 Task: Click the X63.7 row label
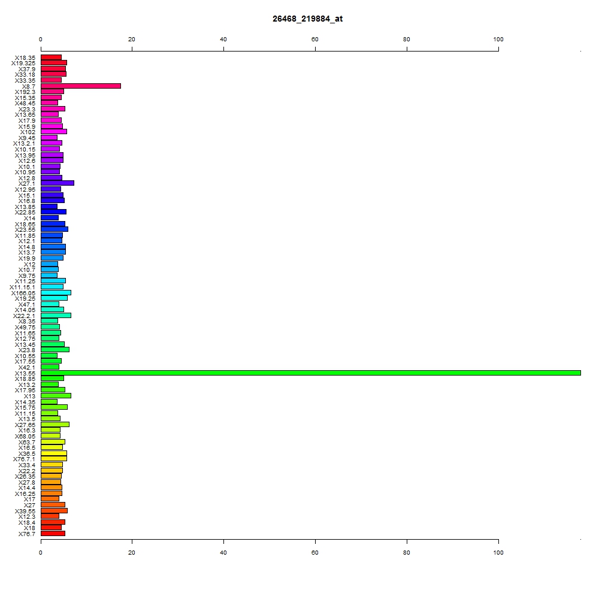coord(27,443)
